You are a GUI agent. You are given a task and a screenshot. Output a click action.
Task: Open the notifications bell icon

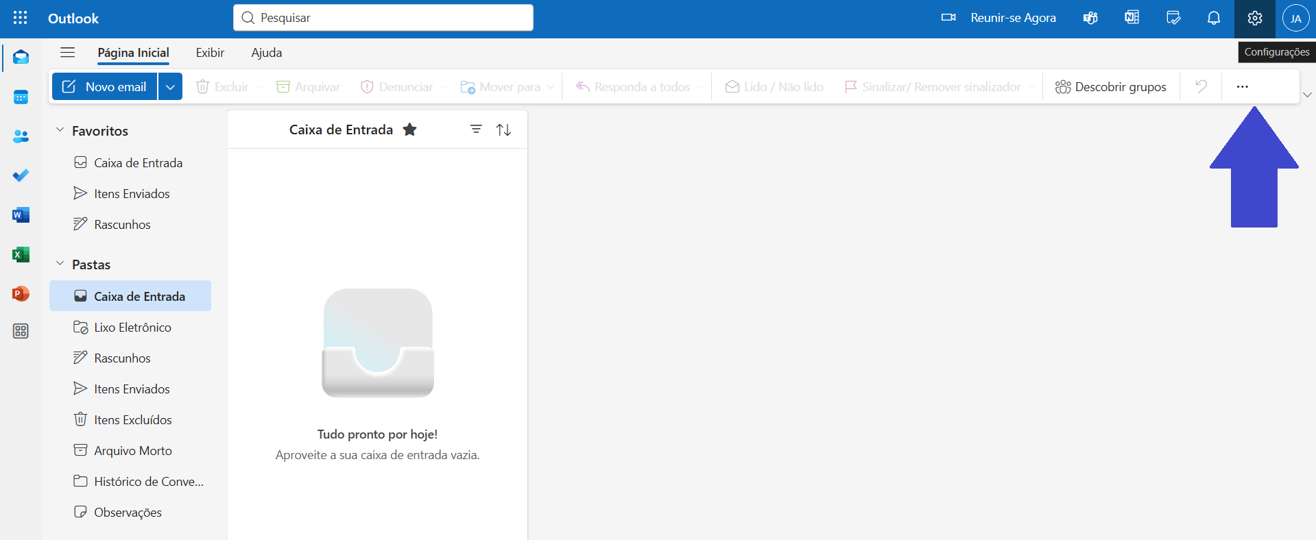[1213, 19]
